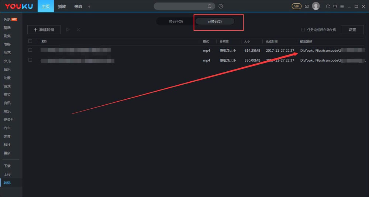This screenshot has height=197, width=369.
Task: Switch to the 来疯 tab
Action: [x=78, y=6]
